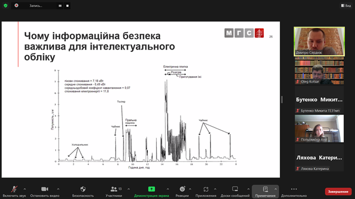
Task: Open the Участники participants panel
Action: click(x=114, y=191)
